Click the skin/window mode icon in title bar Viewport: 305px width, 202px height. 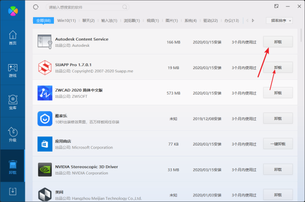click(276, 6)
